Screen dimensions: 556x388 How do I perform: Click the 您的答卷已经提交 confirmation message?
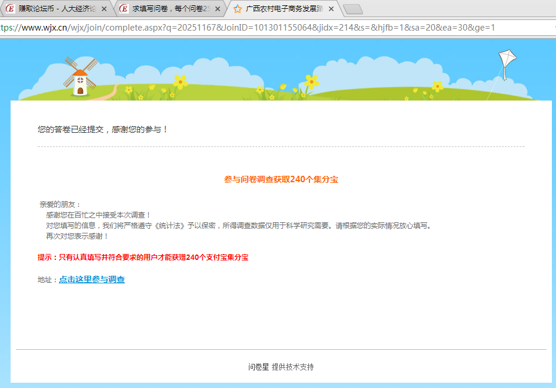click(103, 129)
